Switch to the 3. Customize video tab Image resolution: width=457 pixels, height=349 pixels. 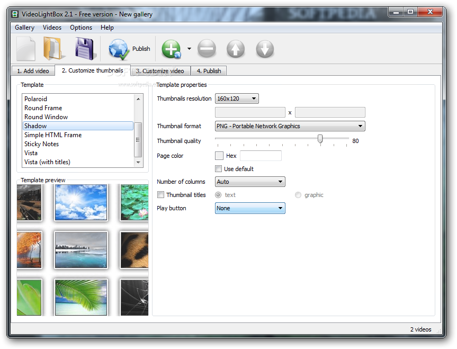point(160,71)
